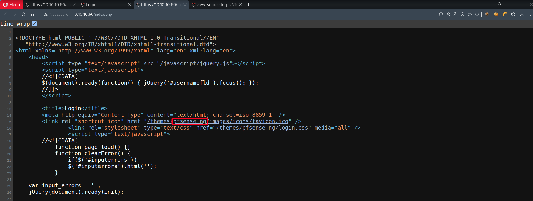Open the Easy setup sliders icon
The height and width of the screenshot is (201, 533).
531,14
